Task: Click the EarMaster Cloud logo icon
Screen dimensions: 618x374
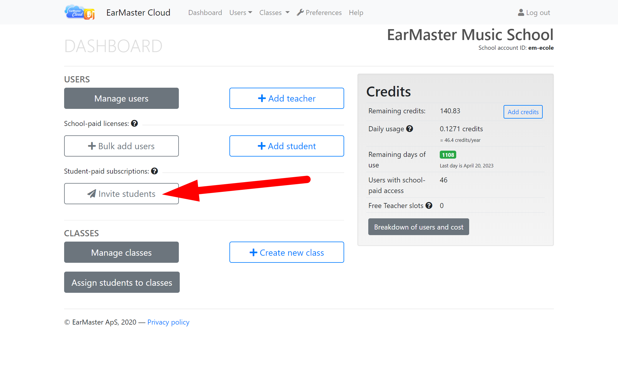Action: pos(79,12)
